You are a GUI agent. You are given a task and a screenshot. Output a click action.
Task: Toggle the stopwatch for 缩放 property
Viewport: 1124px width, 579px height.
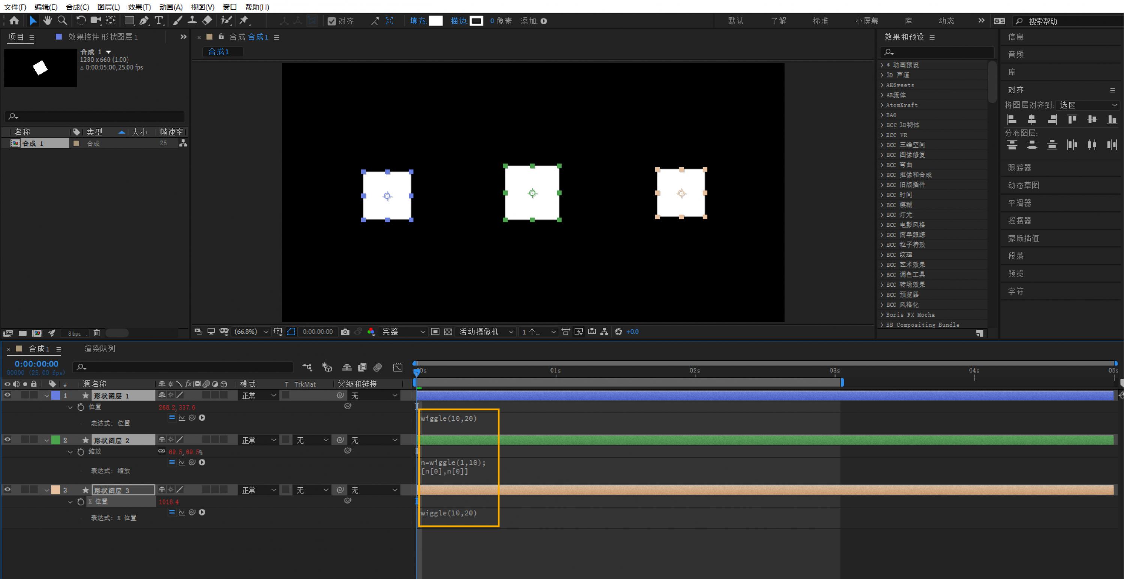click(81, 452)
